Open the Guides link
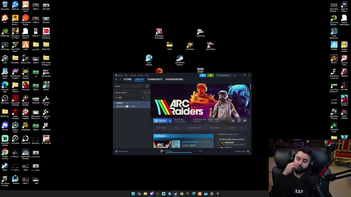 click(x=232, y=128)
